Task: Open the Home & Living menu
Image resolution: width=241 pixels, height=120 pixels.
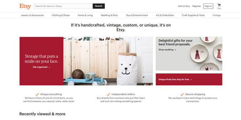Action: [x=85, y=15]
